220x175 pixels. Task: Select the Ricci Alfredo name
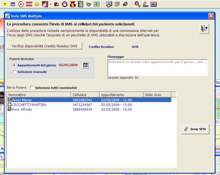(x=22, y=109)
